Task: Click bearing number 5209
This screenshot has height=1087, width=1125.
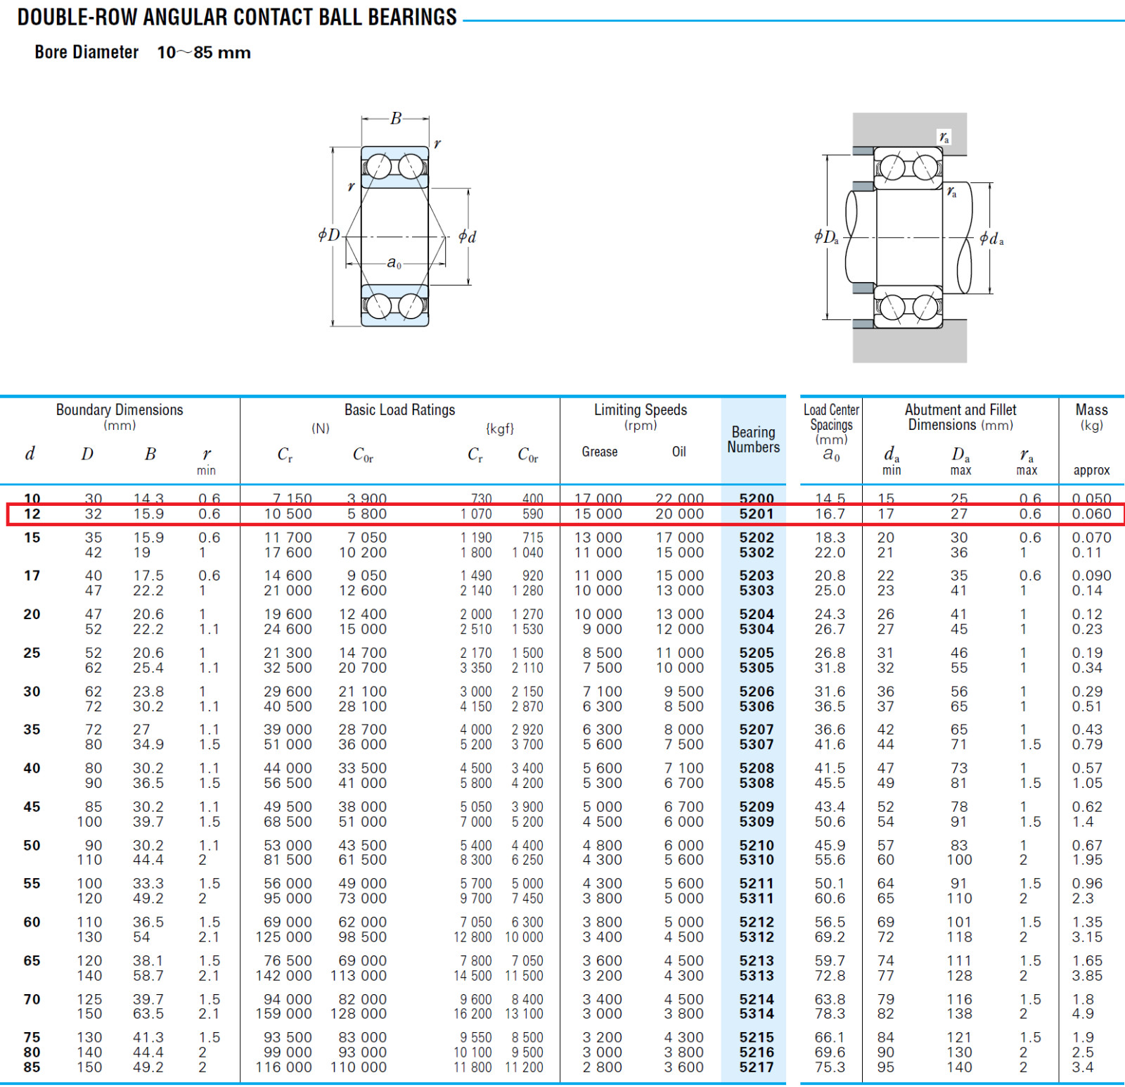Action: [x=757, y=807]
